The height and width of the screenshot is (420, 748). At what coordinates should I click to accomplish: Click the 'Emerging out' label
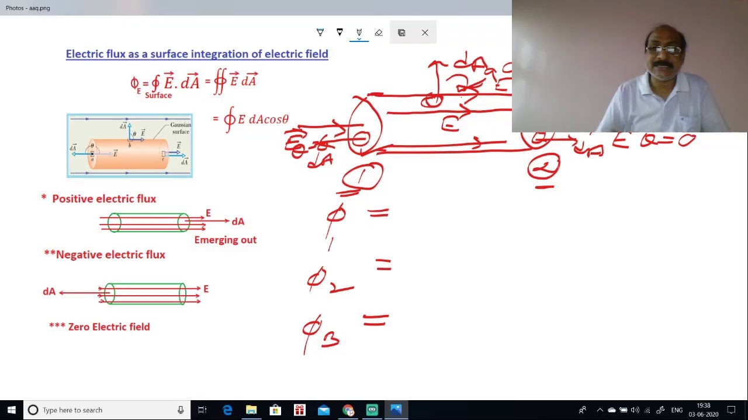click(226, 240)
